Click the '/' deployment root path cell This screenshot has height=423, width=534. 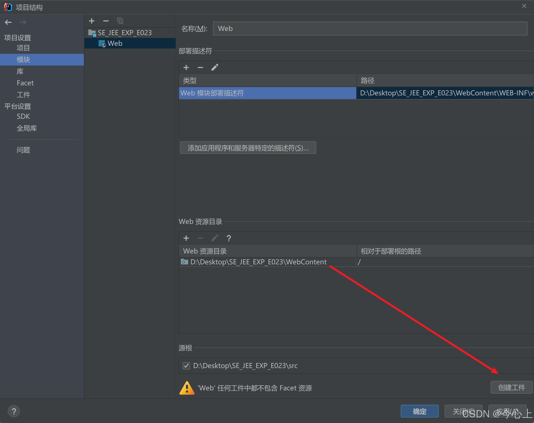445,262
